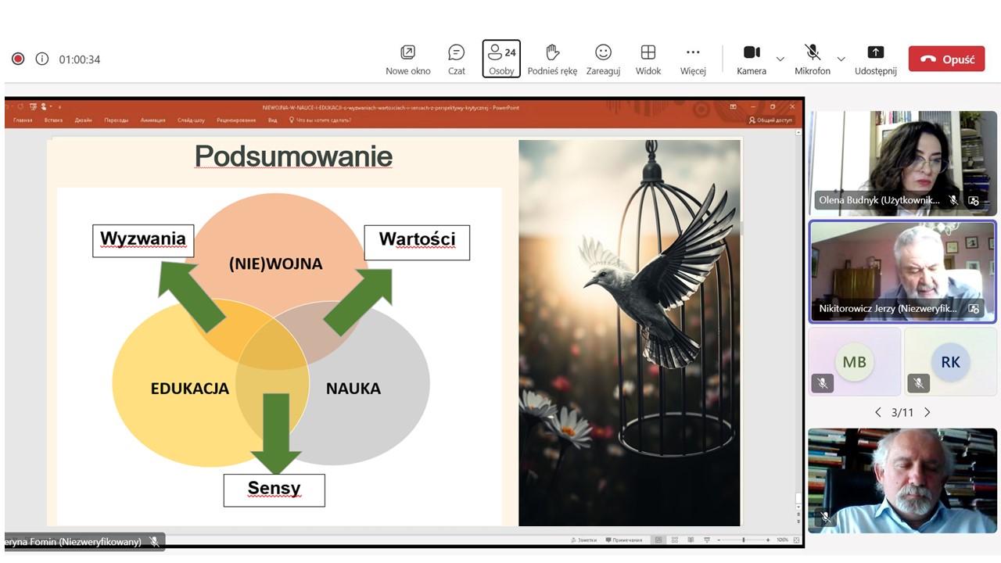Expand the Kamera dropdown arrow
The height and width of the screenshot is (563, 1001).
pos(780,59)
